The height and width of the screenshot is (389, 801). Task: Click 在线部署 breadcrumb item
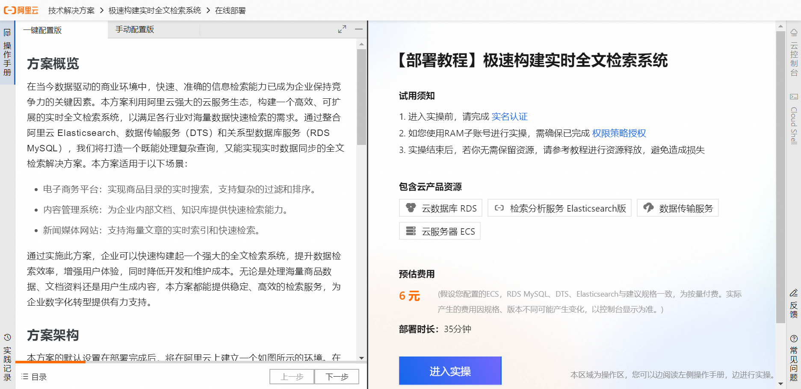click(x=231, y=10)
